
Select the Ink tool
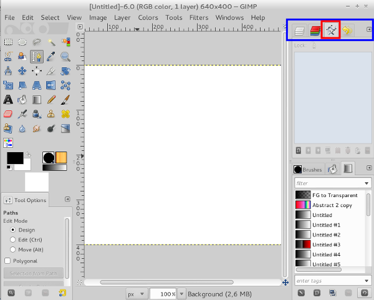pos(37,114)
